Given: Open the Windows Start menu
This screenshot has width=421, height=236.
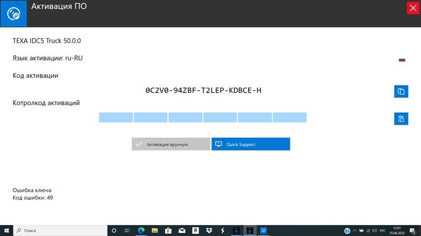Looking at the screenshot, I should [x=6, y=230].
